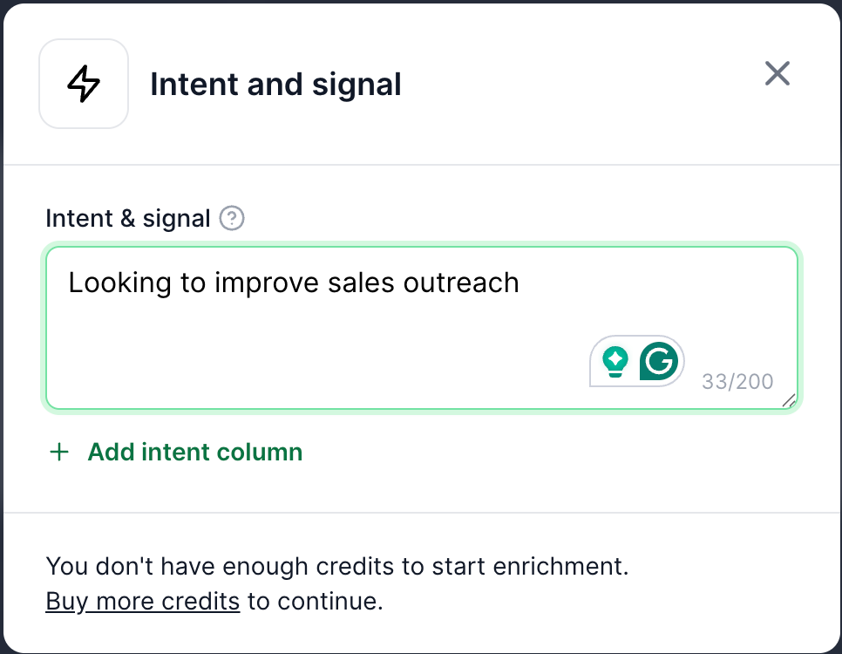842x654 pixels.
Task: Click the 'to continue.' text after link
Action: click(x=315, y=602)
